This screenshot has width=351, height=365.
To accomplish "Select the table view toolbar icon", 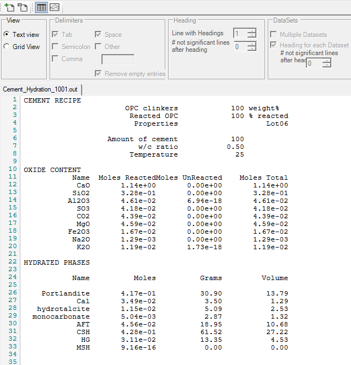I will coord(41,7).
